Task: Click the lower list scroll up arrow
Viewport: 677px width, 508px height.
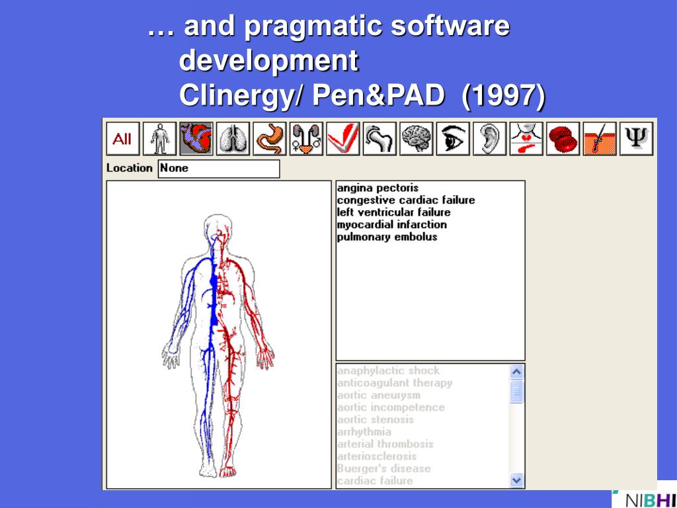Action: pos(516,372)
